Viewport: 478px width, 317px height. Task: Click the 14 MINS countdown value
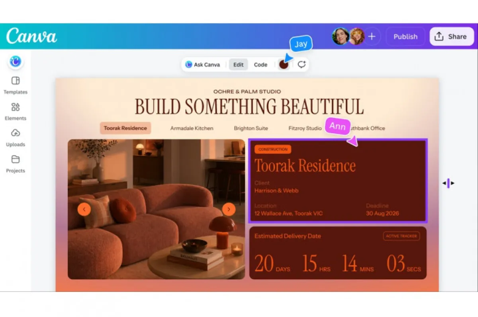[x=358, y=263]
